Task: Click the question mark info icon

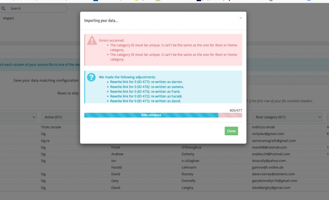Action: coord(91,77)
